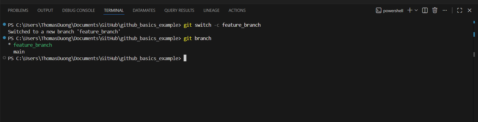Open the QUERY RESULTS tab

tap(179, 10)
